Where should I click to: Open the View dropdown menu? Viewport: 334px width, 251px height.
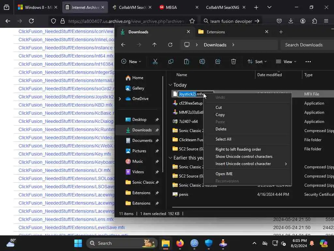pyautogui.click(x=286, y=62)
